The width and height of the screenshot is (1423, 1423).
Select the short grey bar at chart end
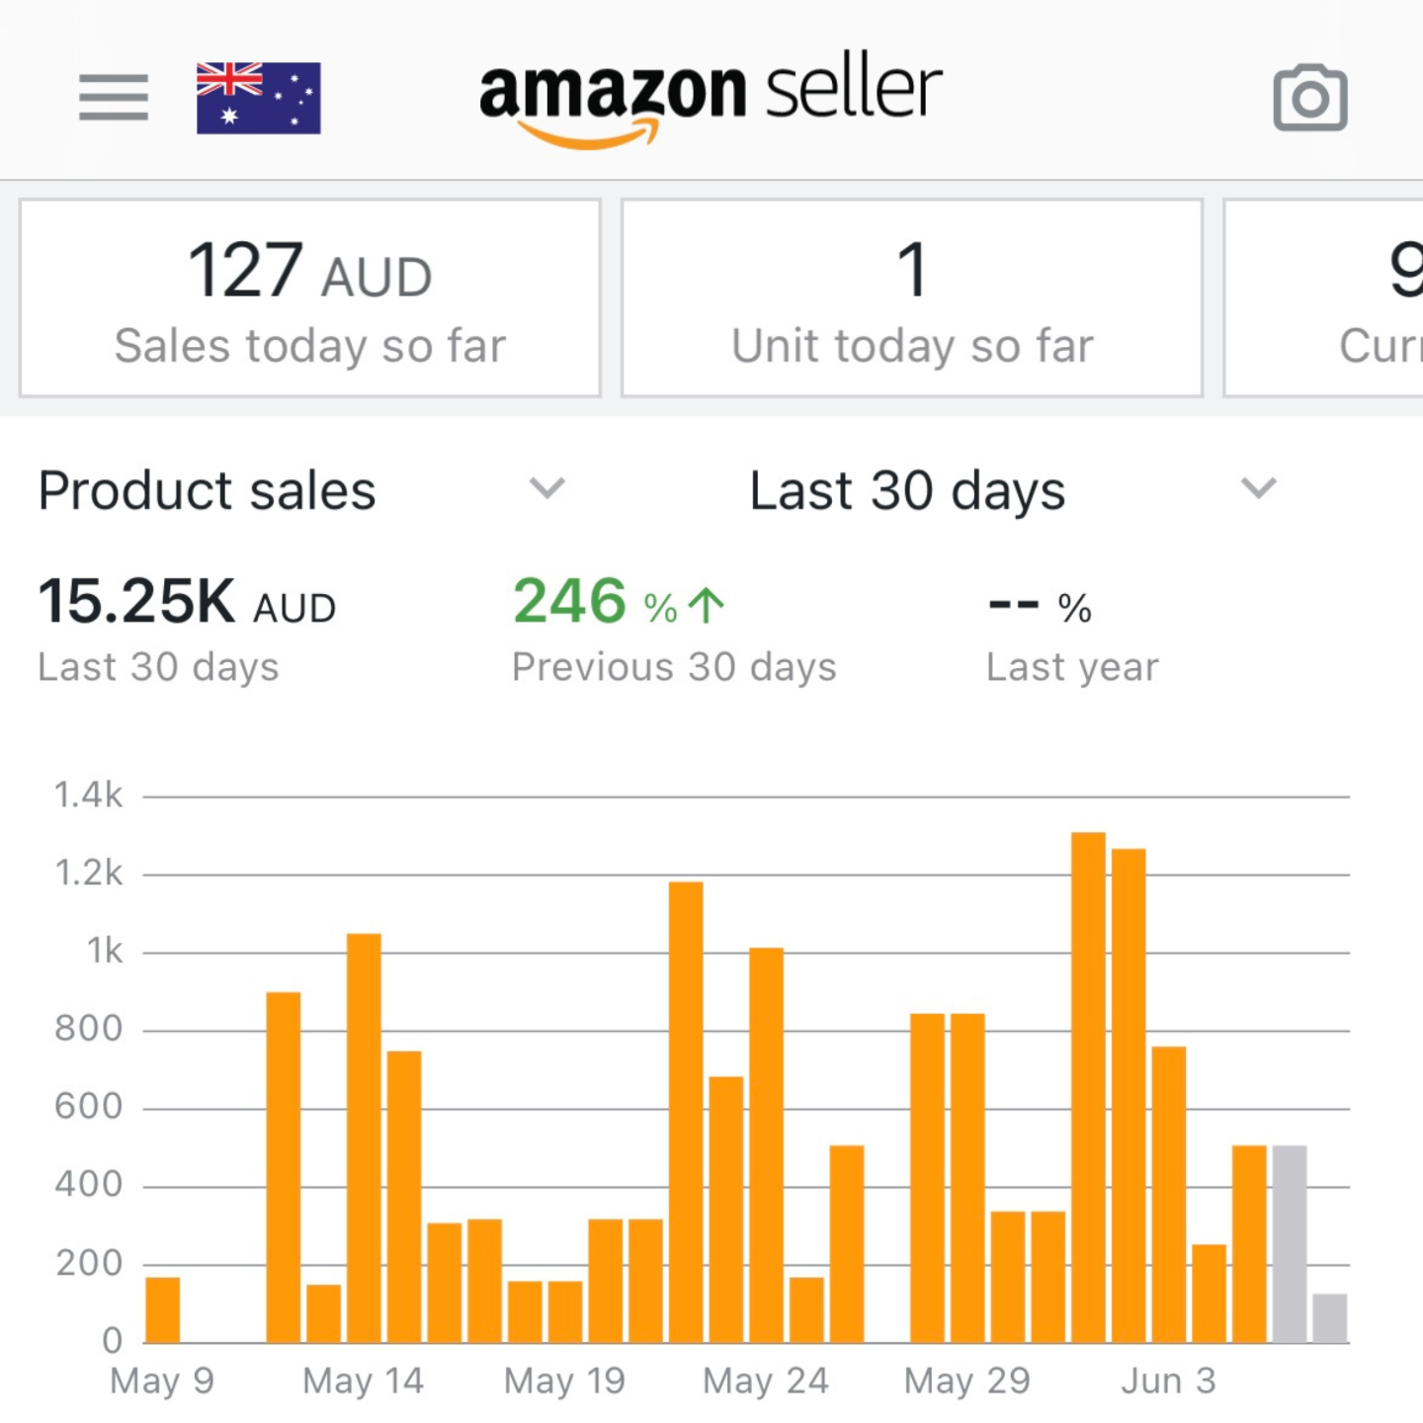1329,1318
